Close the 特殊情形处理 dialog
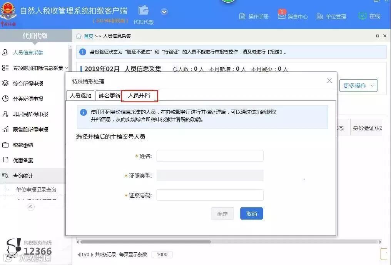 pyautogui.click(x=329, y=80)
